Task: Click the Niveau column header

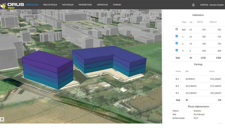Action: point(178,71)
